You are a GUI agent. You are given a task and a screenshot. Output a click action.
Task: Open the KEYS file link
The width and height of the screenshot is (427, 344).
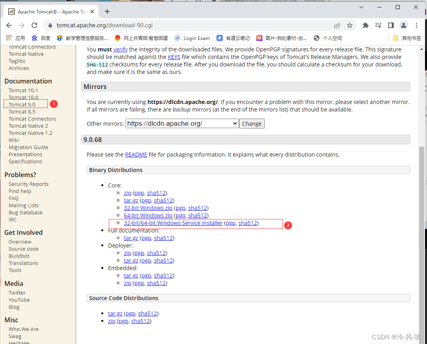coord(174,57)
